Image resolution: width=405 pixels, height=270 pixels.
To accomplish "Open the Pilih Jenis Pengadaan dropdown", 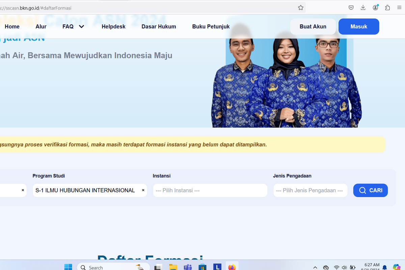I will click(x=310, y=190).
